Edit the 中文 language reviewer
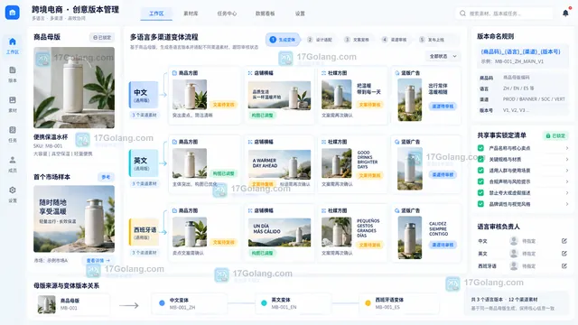 (x=564, y=241)
